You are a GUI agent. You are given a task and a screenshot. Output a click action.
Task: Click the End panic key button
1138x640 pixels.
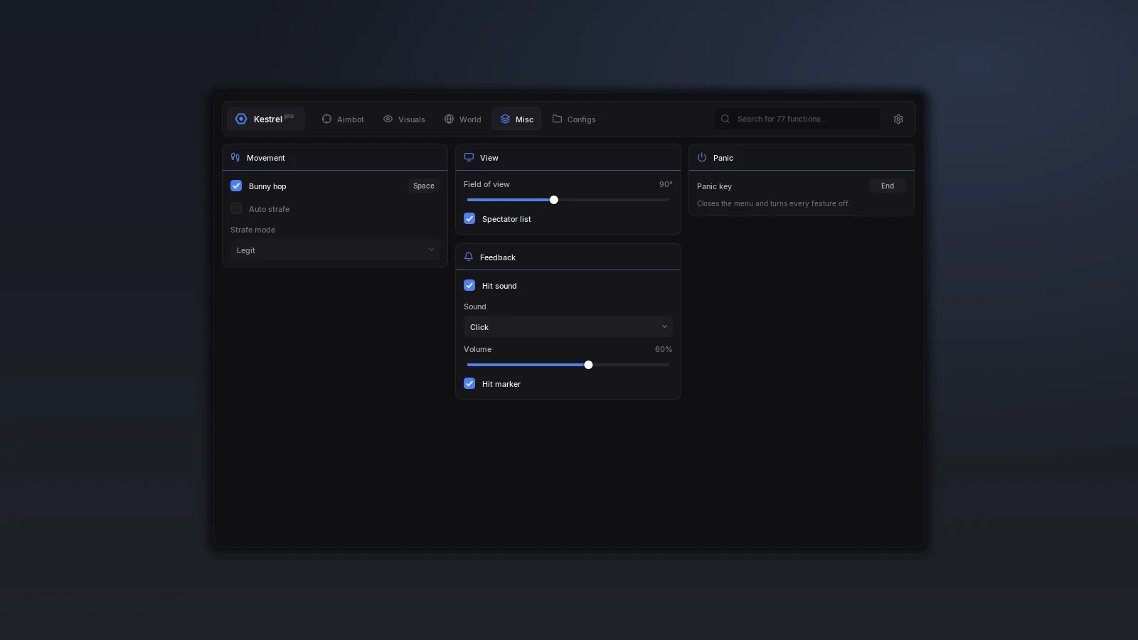pos(888,186)
